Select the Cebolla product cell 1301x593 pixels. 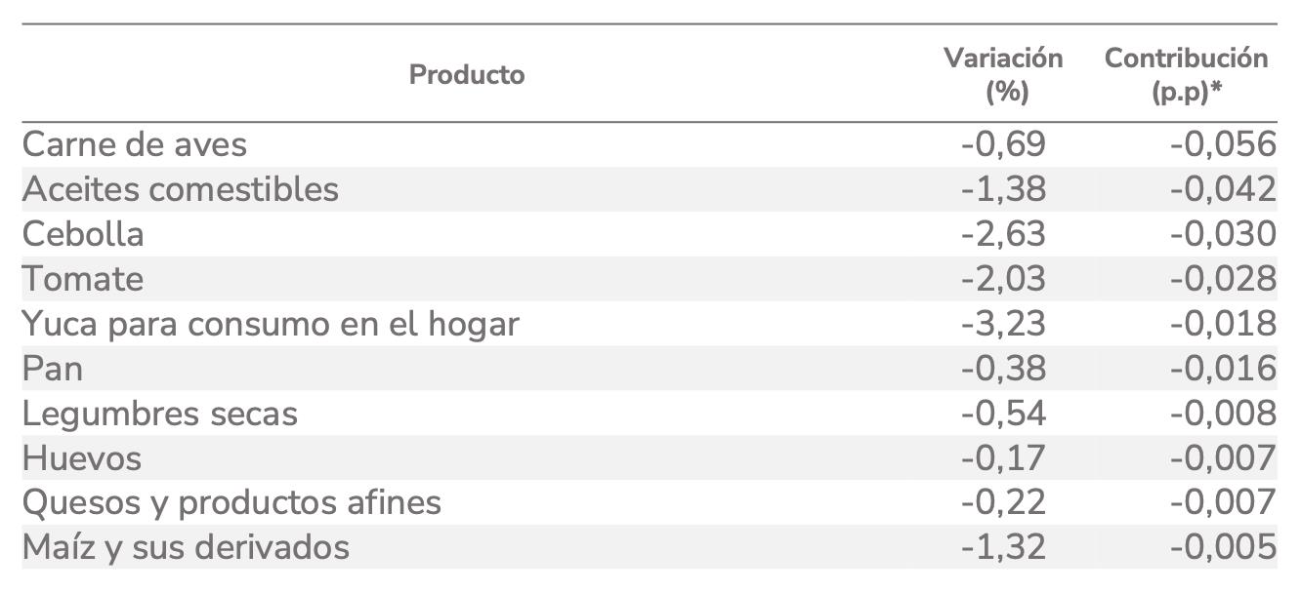click(83, 234)
